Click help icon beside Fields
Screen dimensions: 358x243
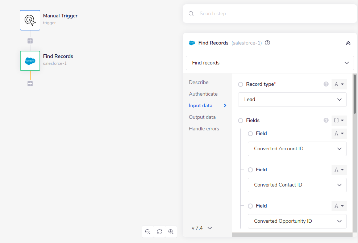point(326,120)
